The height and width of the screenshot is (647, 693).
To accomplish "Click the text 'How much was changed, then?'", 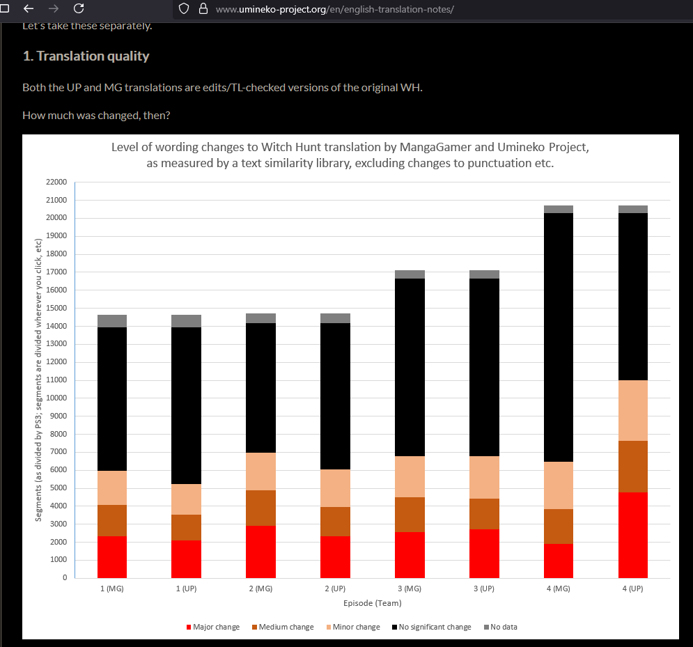I will pos(96,116).
